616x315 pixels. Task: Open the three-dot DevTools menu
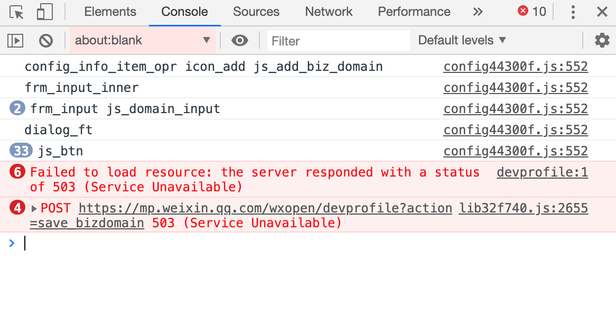[573, 12]
